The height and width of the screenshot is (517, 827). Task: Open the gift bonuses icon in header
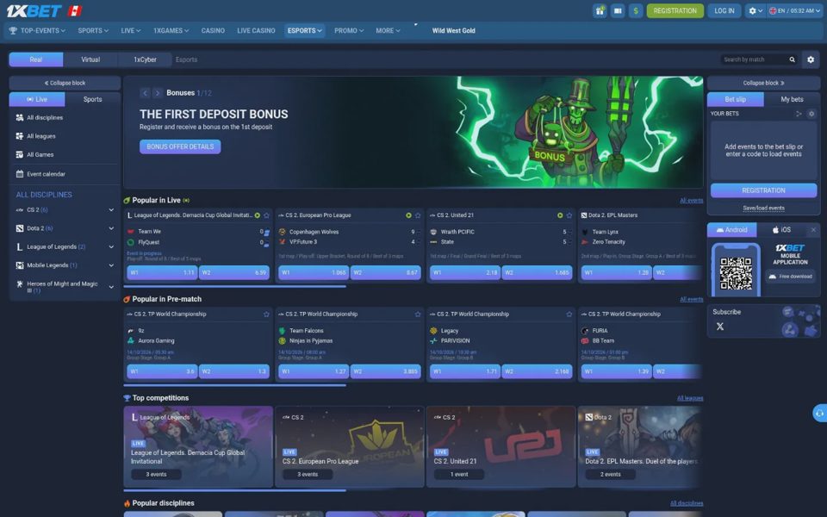(600, 10)
